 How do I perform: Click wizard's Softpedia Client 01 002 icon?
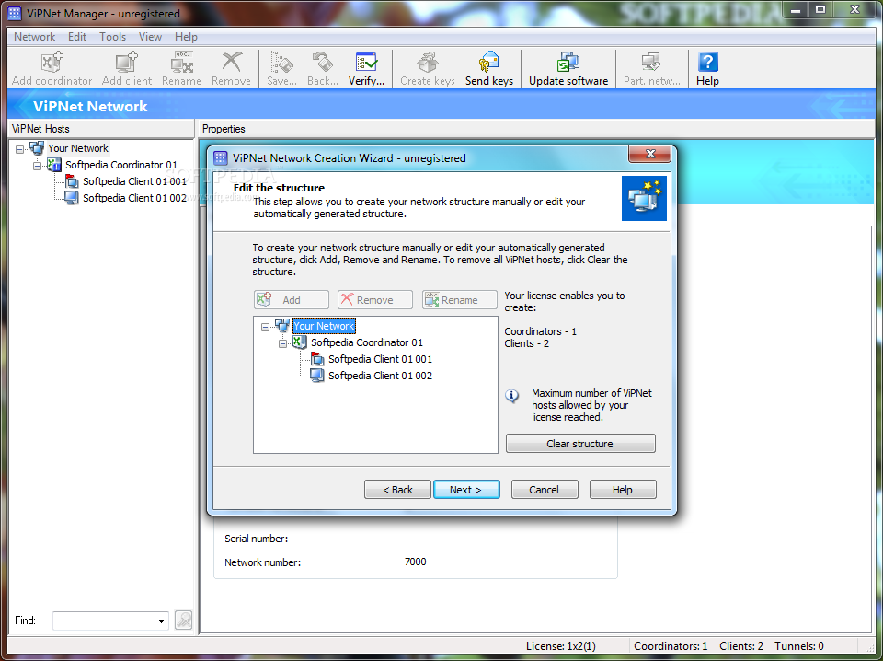317,376
